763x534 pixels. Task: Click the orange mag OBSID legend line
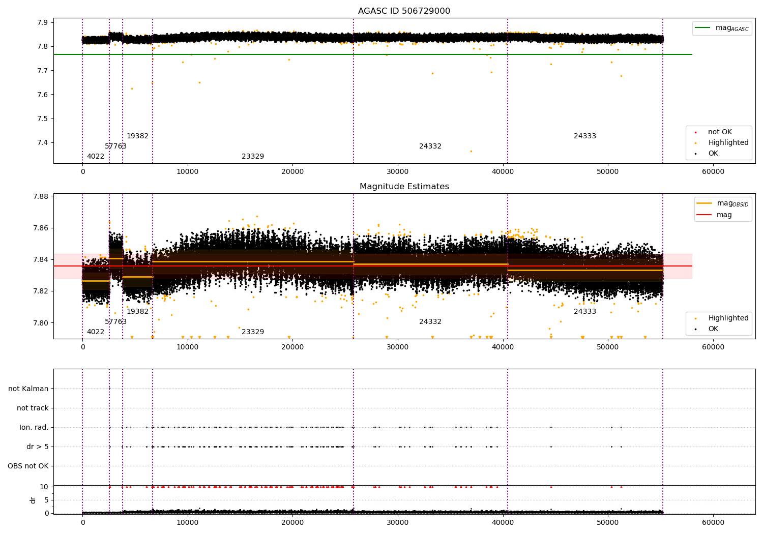click(705, 203)
